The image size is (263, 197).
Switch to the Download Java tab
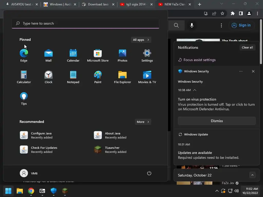(x=98, y=4)
